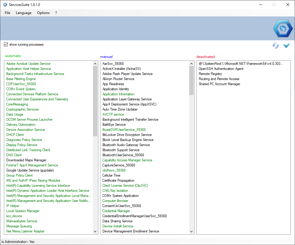295x245 pixels.
Task: Select AarSvc_59368 in manual list
Action: (x=113, y=64)
